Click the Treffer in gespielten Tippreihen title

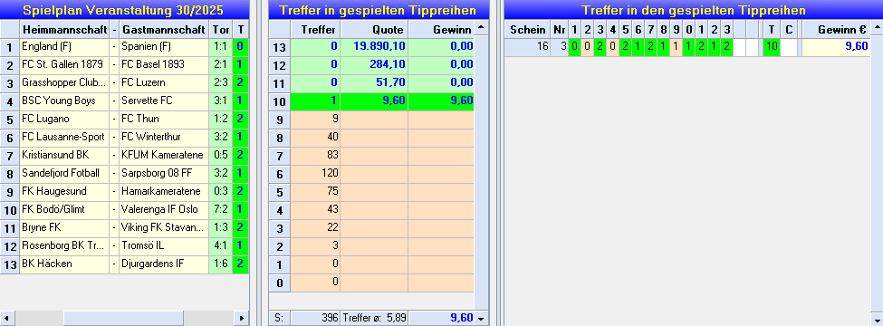[x=379, y=10]
